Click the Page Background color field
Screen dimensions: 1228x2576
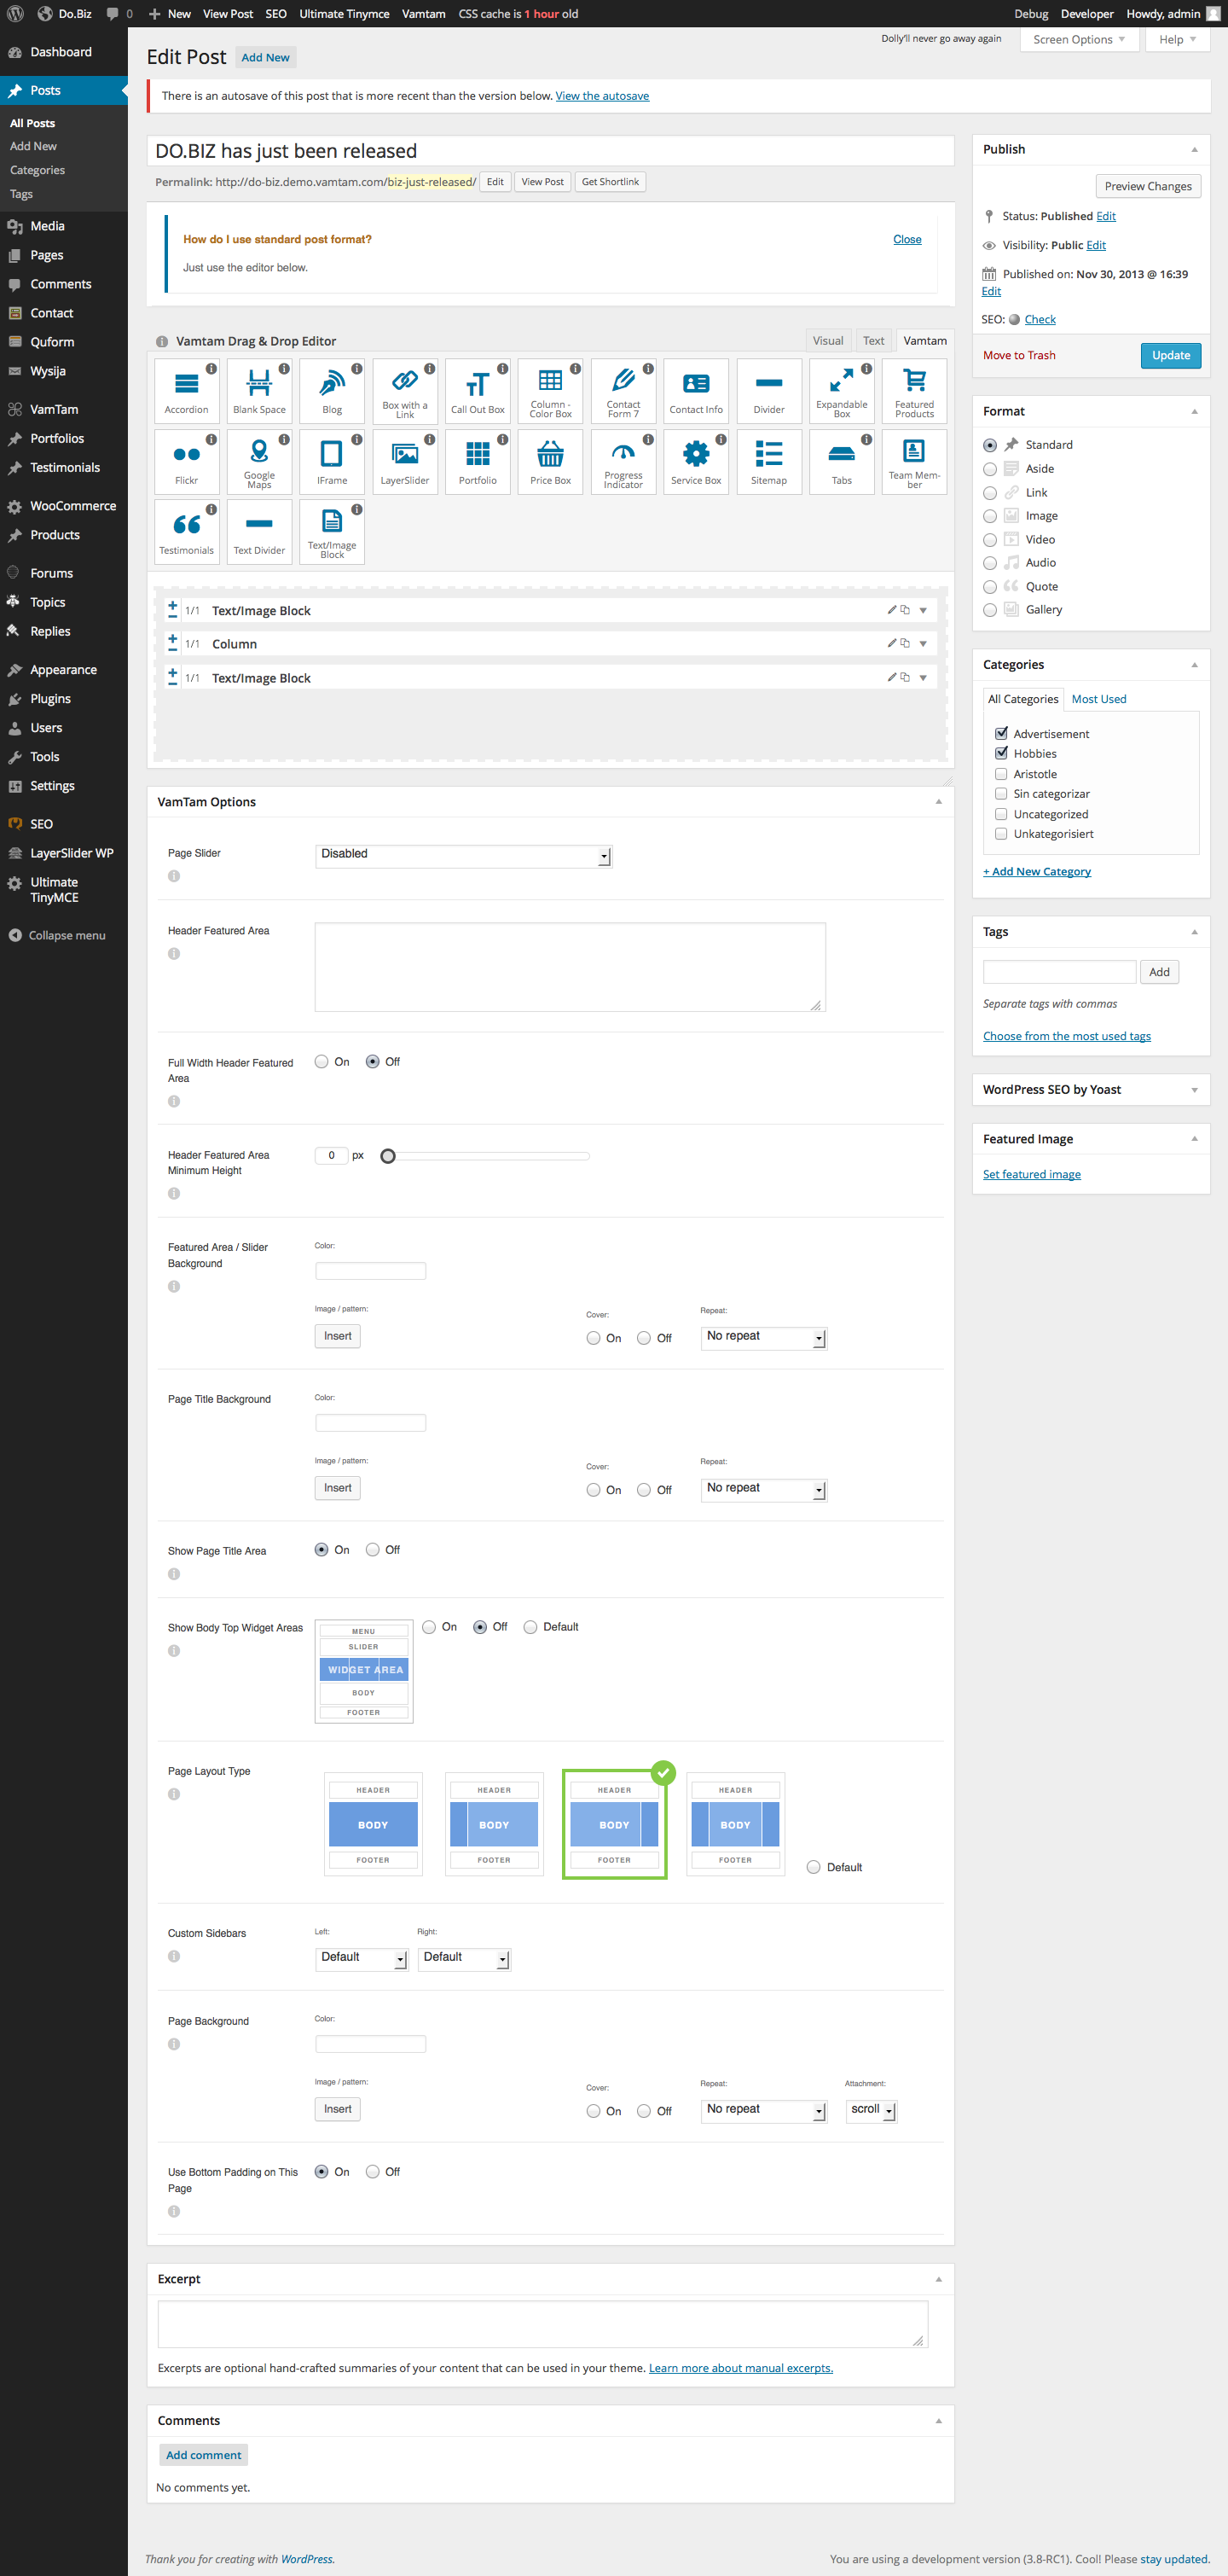pyautogui.click(x=371, y=2045)
